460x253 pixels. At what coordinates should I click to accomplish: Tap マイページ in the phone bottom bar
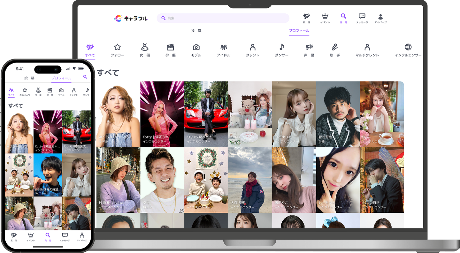pos(82,237)
